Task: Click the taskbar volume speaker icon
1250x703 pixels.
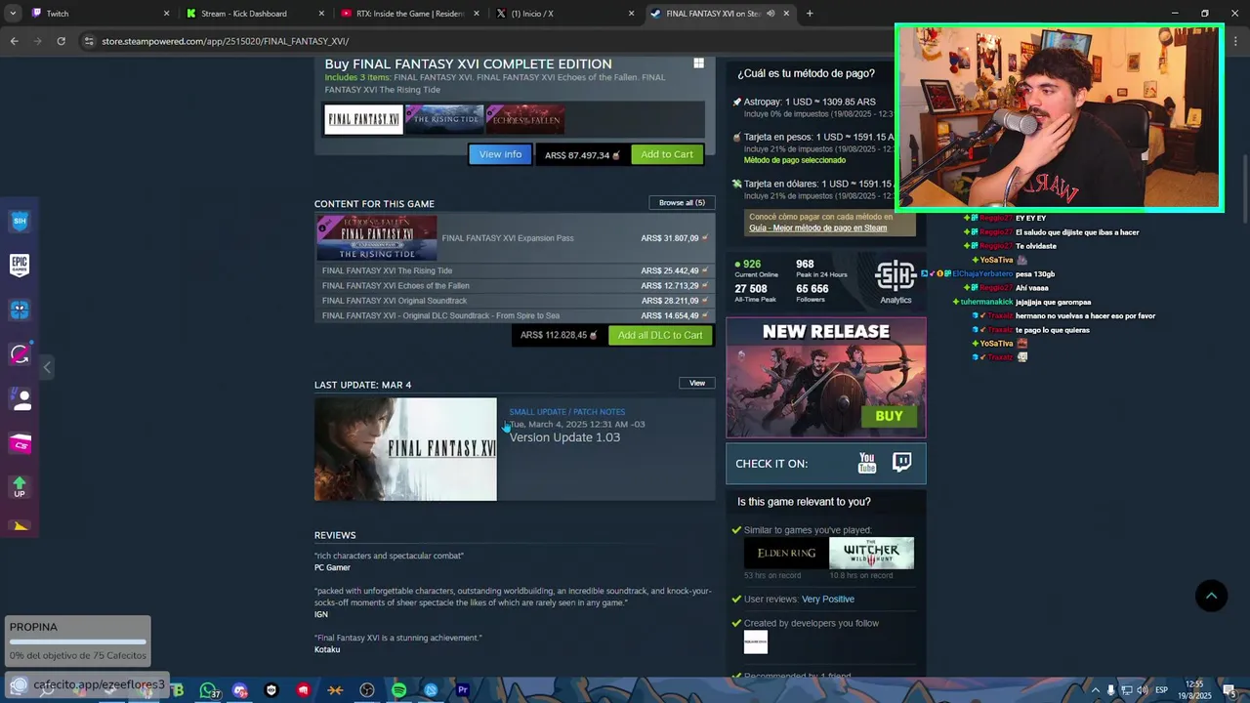Action: click(1143, 690)
